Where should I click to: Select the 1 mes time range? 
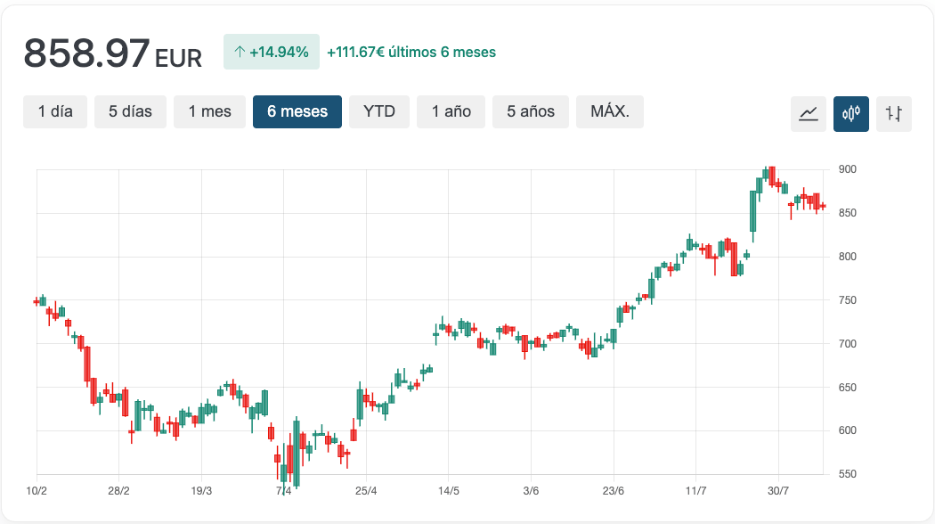pos(209,111)
